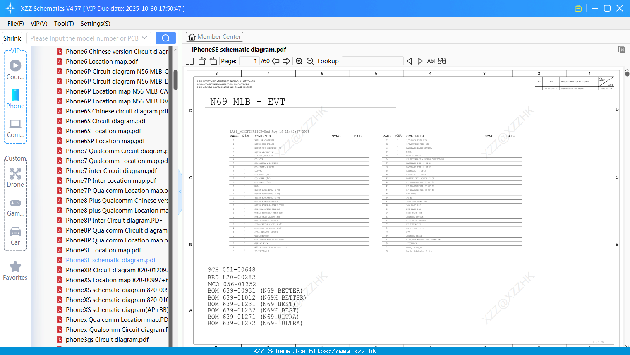The height and width of the screenshot is (355, 630).
Task: Go to next page arrow
Action: (x=286, y=61)
